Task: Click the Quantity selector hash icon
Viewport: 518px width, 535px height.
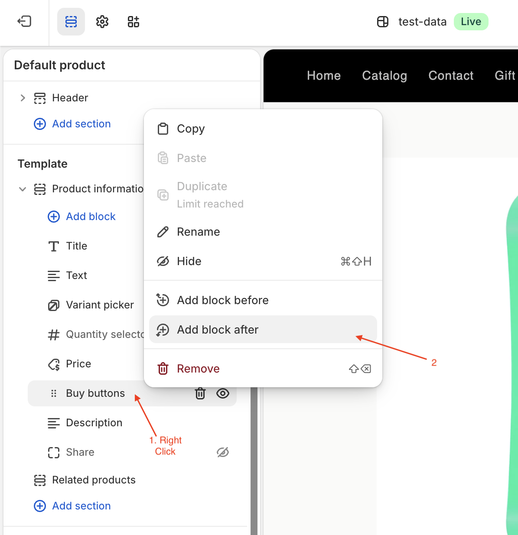Action: [x=54, y=334]
